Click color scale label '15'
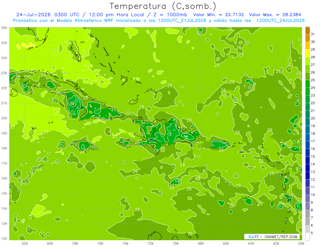 313,157
